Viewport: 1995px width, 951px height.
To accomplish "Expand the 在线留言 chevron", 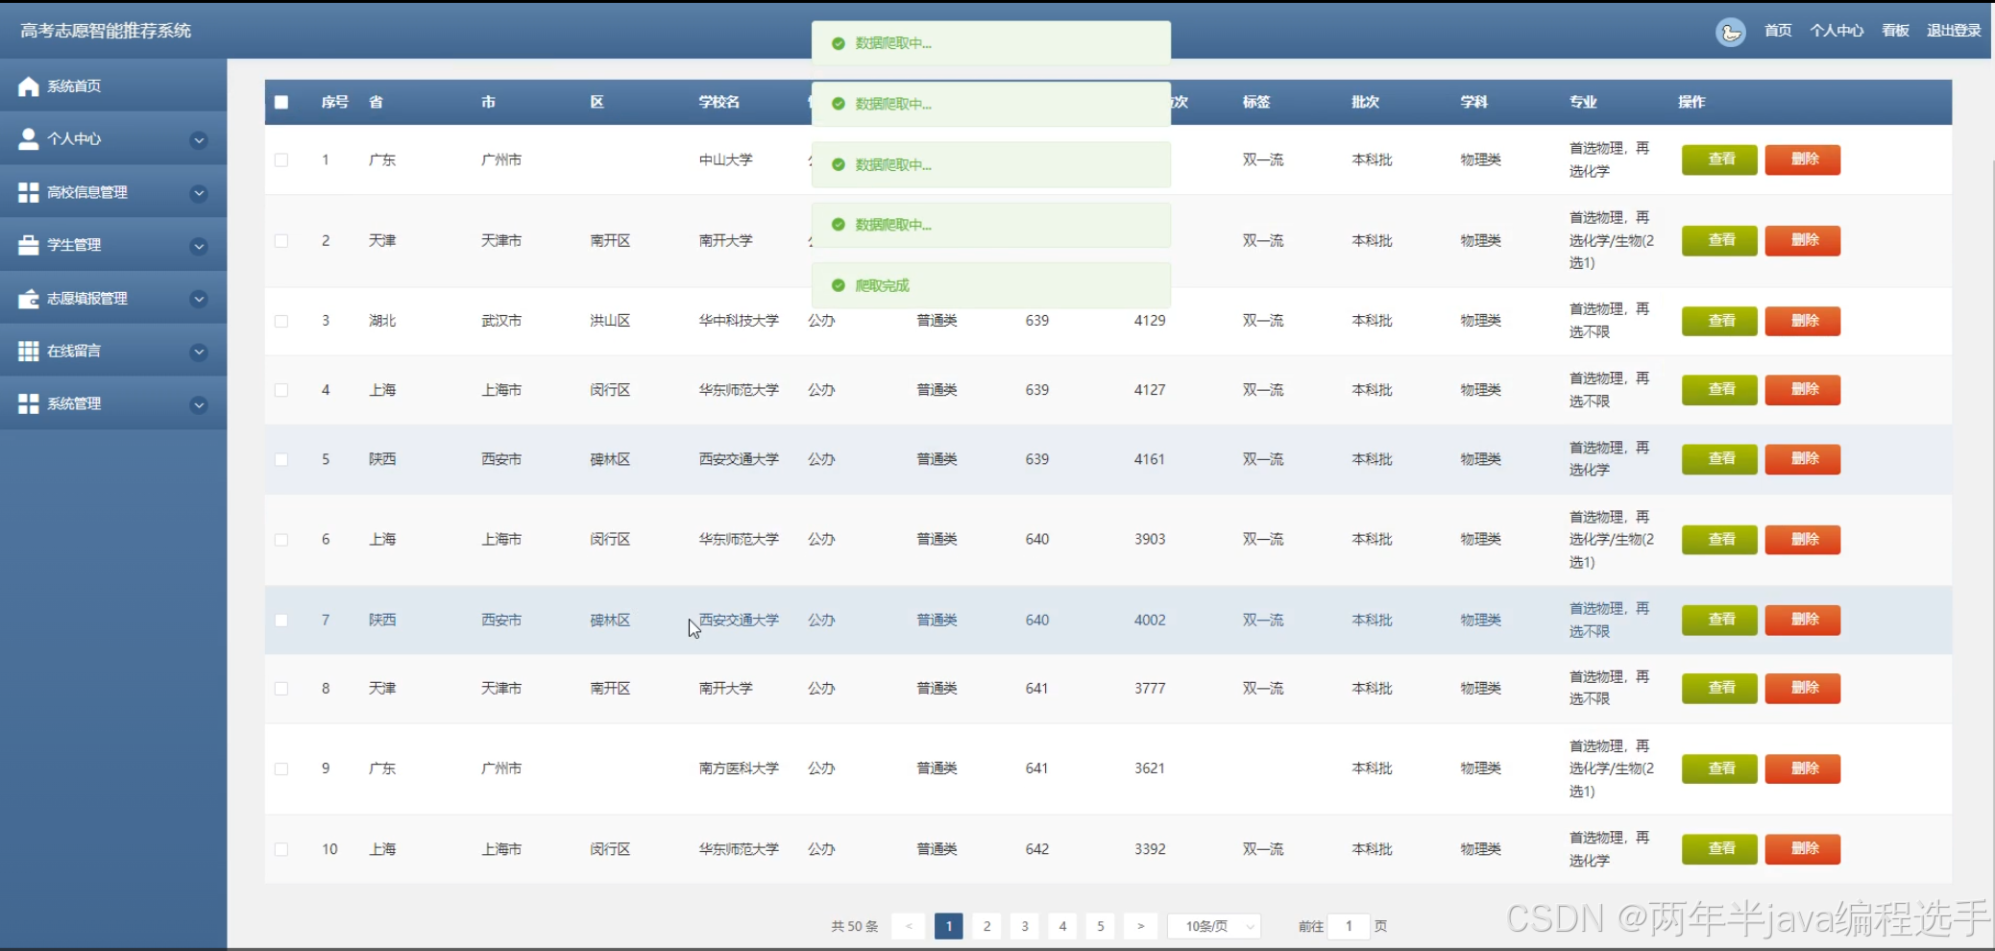I will point(199,352).
